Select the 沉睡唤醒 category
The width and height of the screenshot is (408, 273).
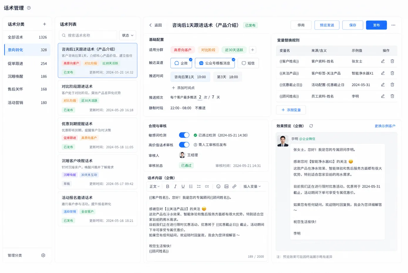coord(27,77)
